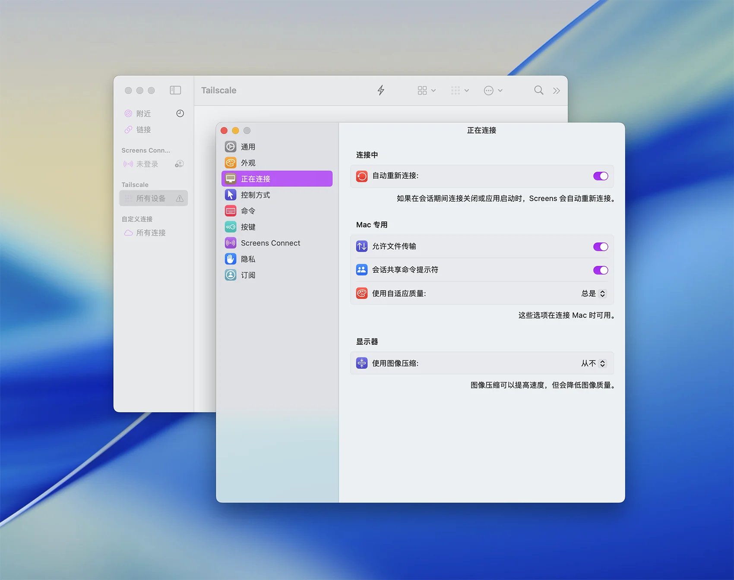Viewport: 734px width, 580px height.
Task: Click the lightning bolt quick connect icon
Action: tap(381, 90)
